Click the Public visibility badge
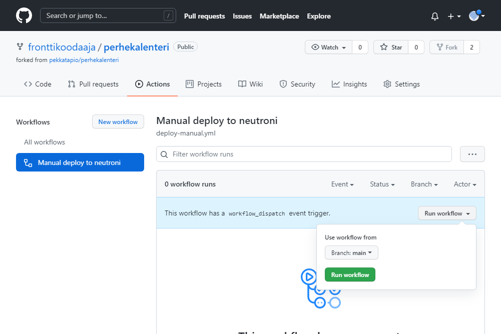The width and height of the screenshot is (501, 334). point(185,47)
